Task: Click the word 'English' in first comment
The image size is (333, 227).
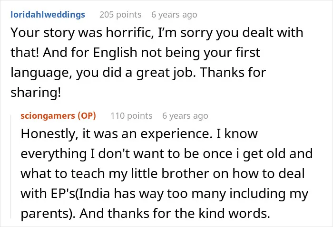Action: click(x=115, y=53)
